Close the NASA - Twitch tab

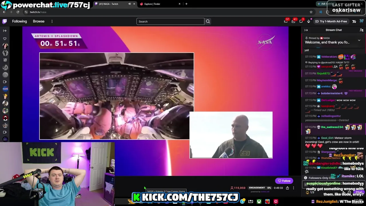[x=134, y=4]
